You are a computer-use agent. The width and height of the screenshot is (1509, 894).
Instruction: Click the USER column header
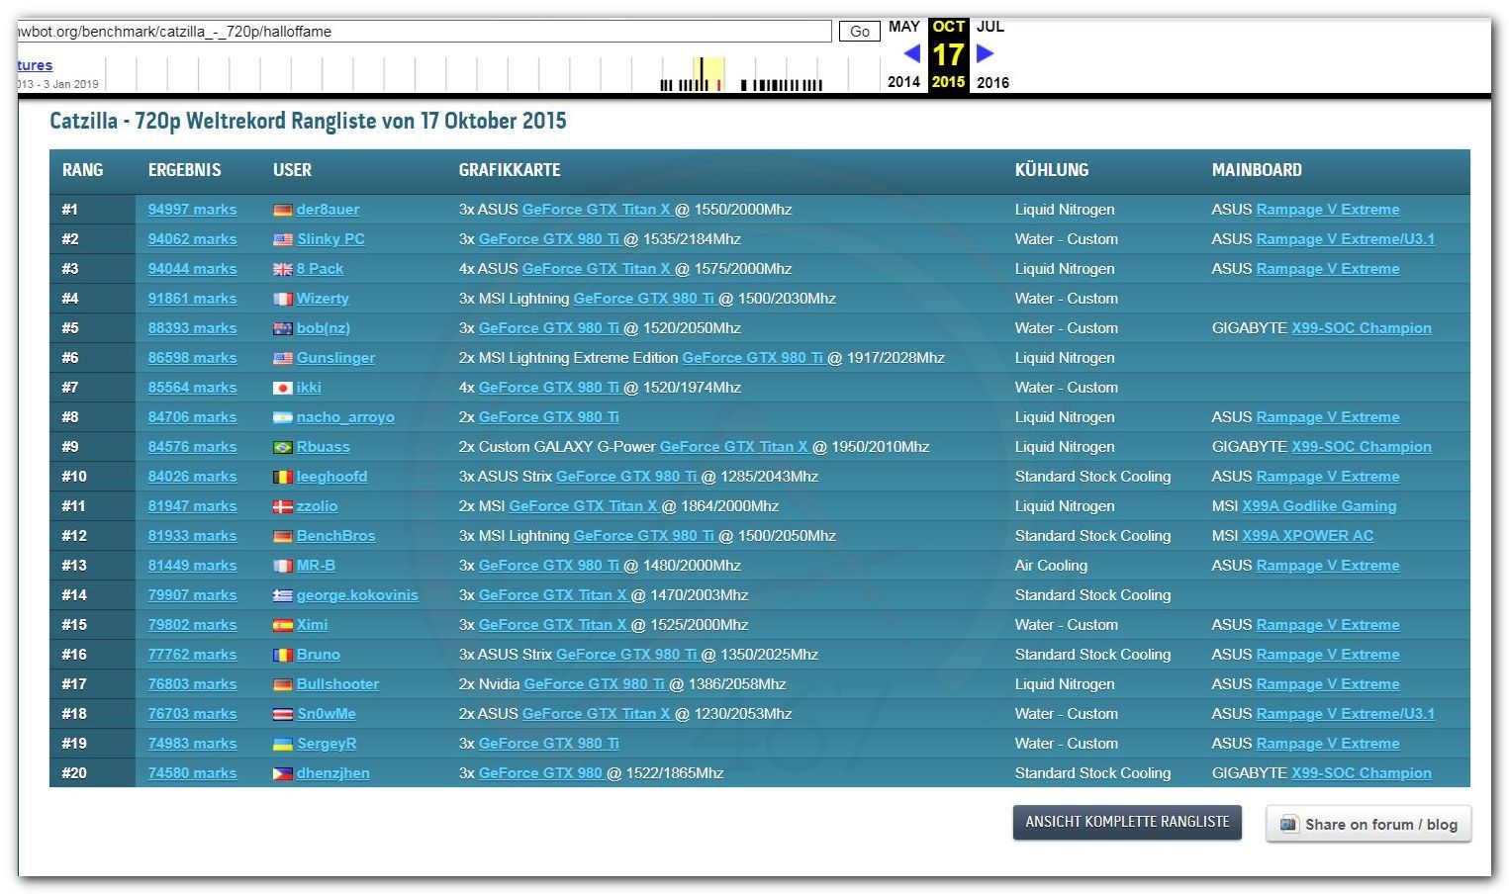tap(292, 170)
